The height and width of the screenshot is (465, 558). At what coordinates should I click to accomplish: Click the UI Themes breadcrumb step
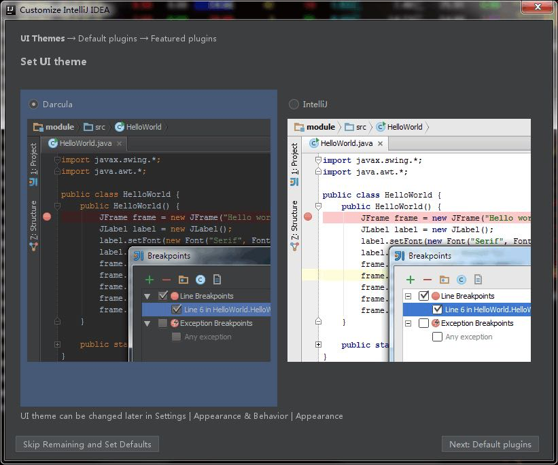pos(43,39)
